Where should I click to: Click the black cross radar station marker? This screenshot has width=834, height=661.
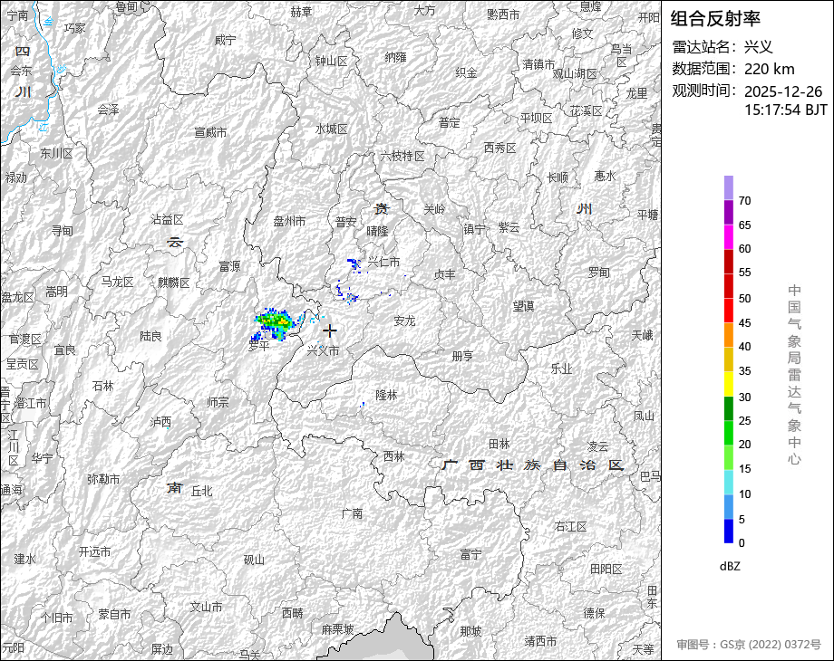point(330,331)
